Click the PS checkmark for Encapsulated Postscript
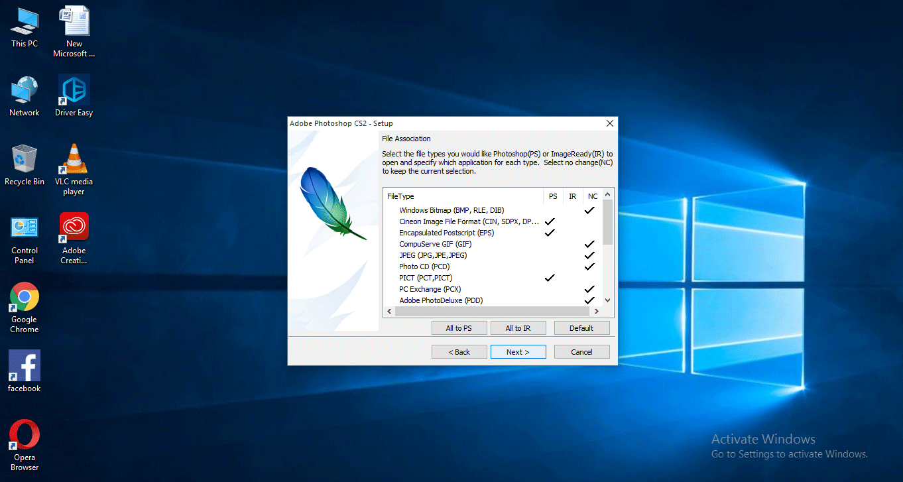Image resolution: width=903 pixels, height=482 pixels. [x=549, y=233]
